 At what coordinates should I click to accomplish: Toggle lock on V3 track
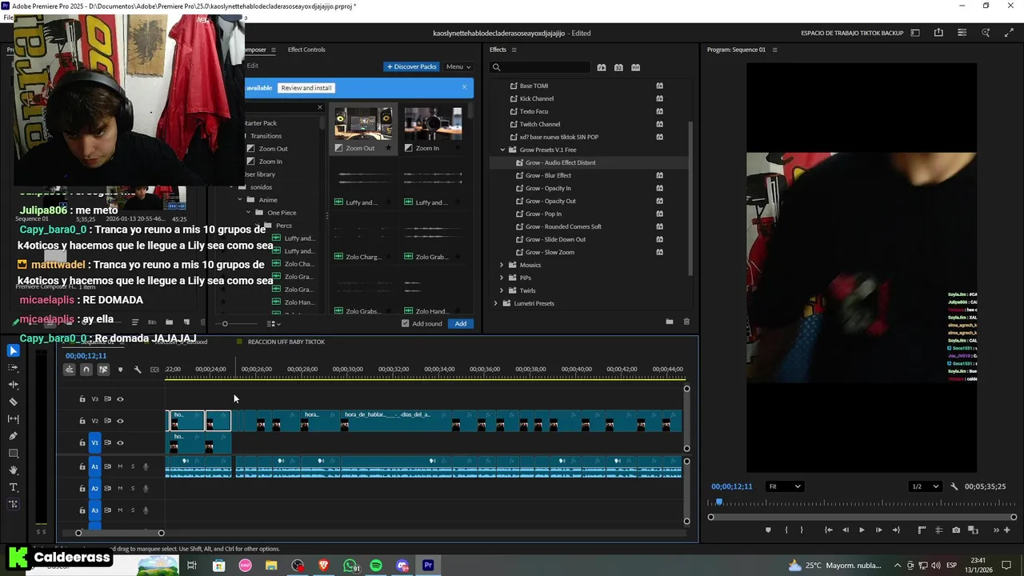click(82, 399)
